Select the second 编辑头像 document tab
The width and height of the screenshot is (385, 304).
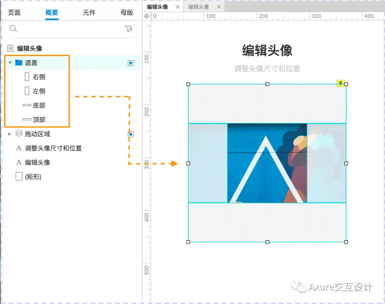(200, 6)
